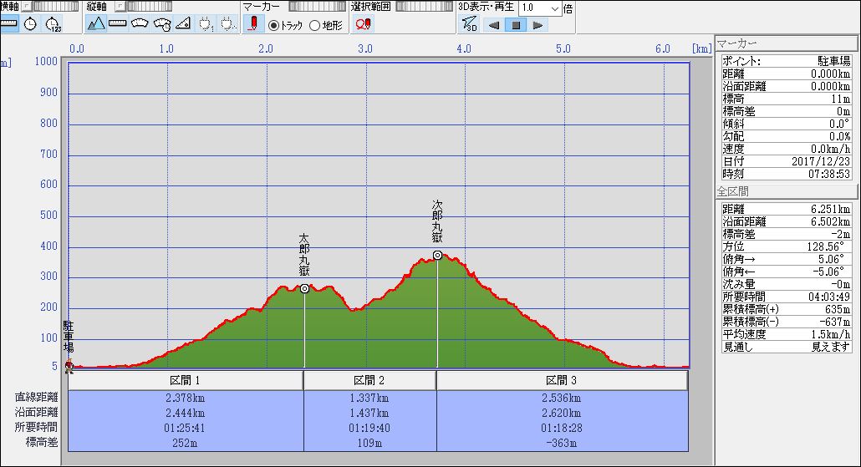This screenshot has height=467, width=861.
Task: Select the mountain elevation vertical-axis icon
Action: (96, 24)
